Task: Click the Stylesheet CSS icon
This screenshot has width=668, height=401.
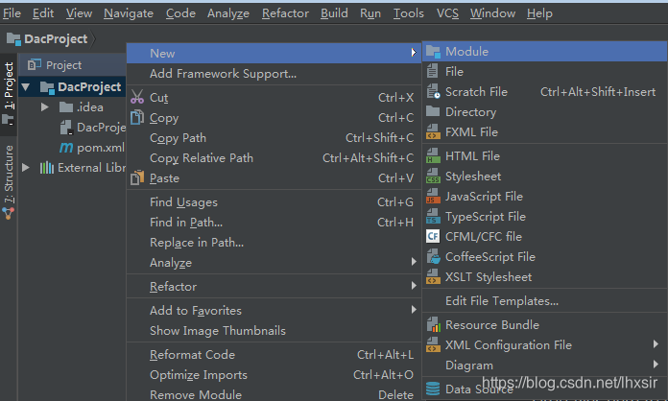Action: 433,177
